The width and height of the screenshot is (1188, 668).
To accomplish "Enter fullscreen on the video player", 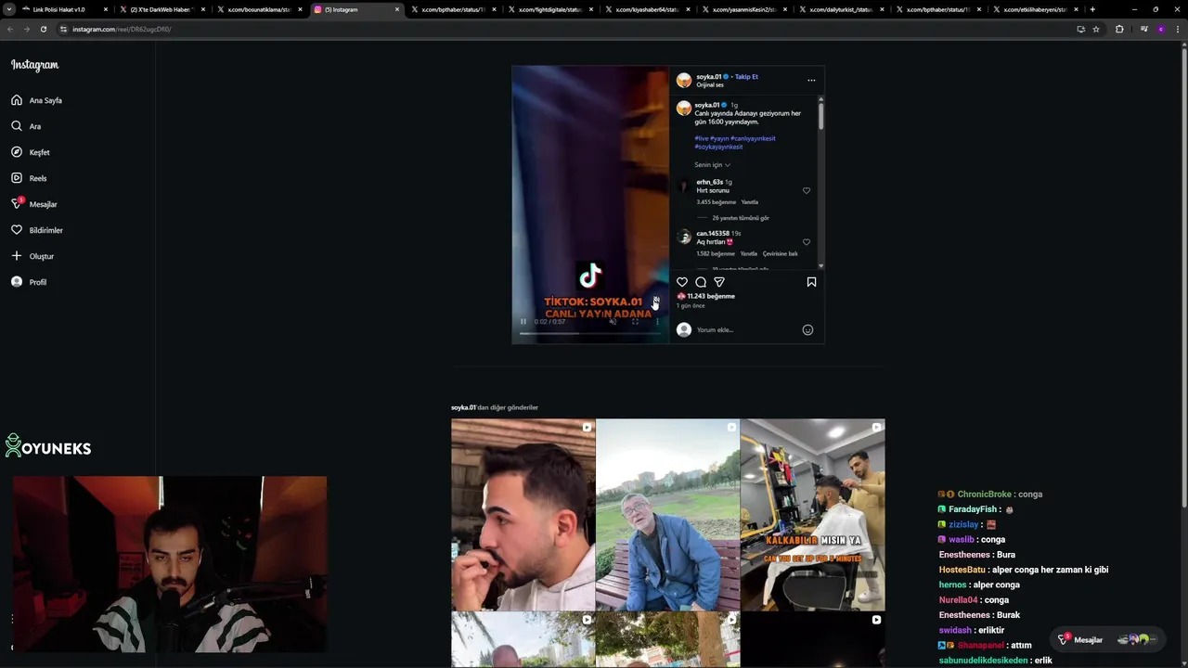I will [x=636, y=321].
